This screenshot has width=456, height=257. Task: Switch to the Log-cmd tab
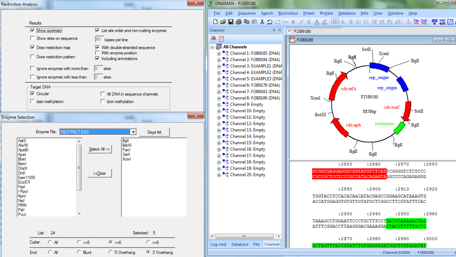tap(218, 244)
